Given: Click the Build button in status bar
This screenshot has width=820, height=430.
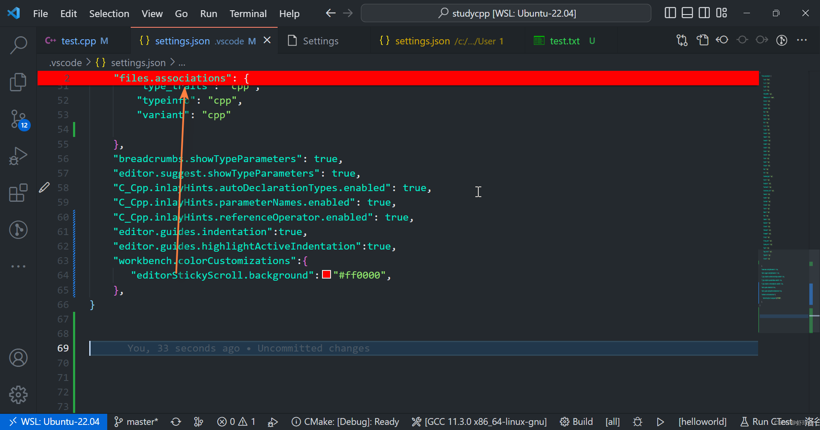Looking at the screenshot, I should [576, 422].
